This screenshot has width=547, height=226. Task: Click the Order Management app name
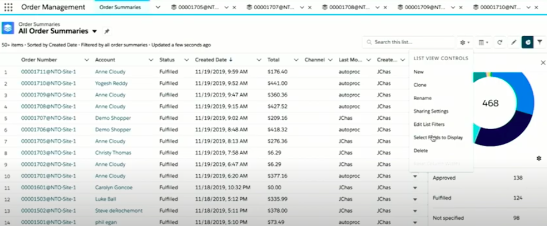coord(53,7)
